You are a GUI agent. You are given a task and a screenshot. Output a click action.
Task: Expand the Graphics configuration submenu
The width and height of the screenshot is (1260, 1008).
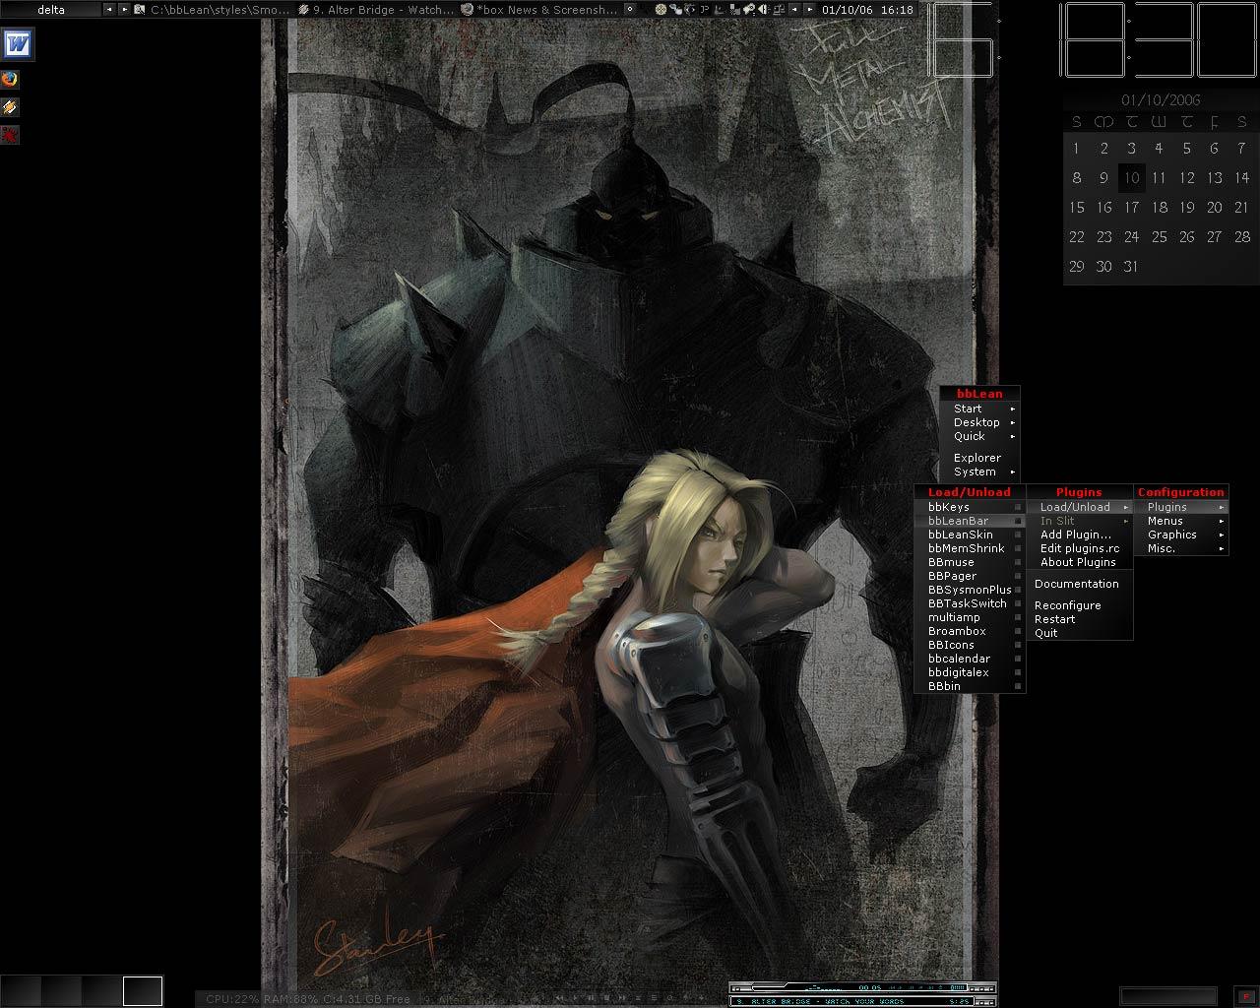(x=1181, y=535)
